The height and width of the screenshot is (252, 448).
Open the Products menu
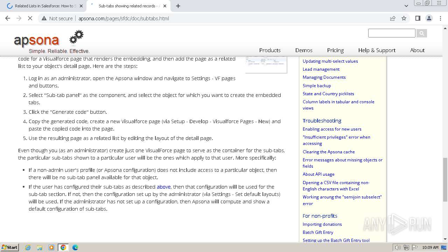270,50
